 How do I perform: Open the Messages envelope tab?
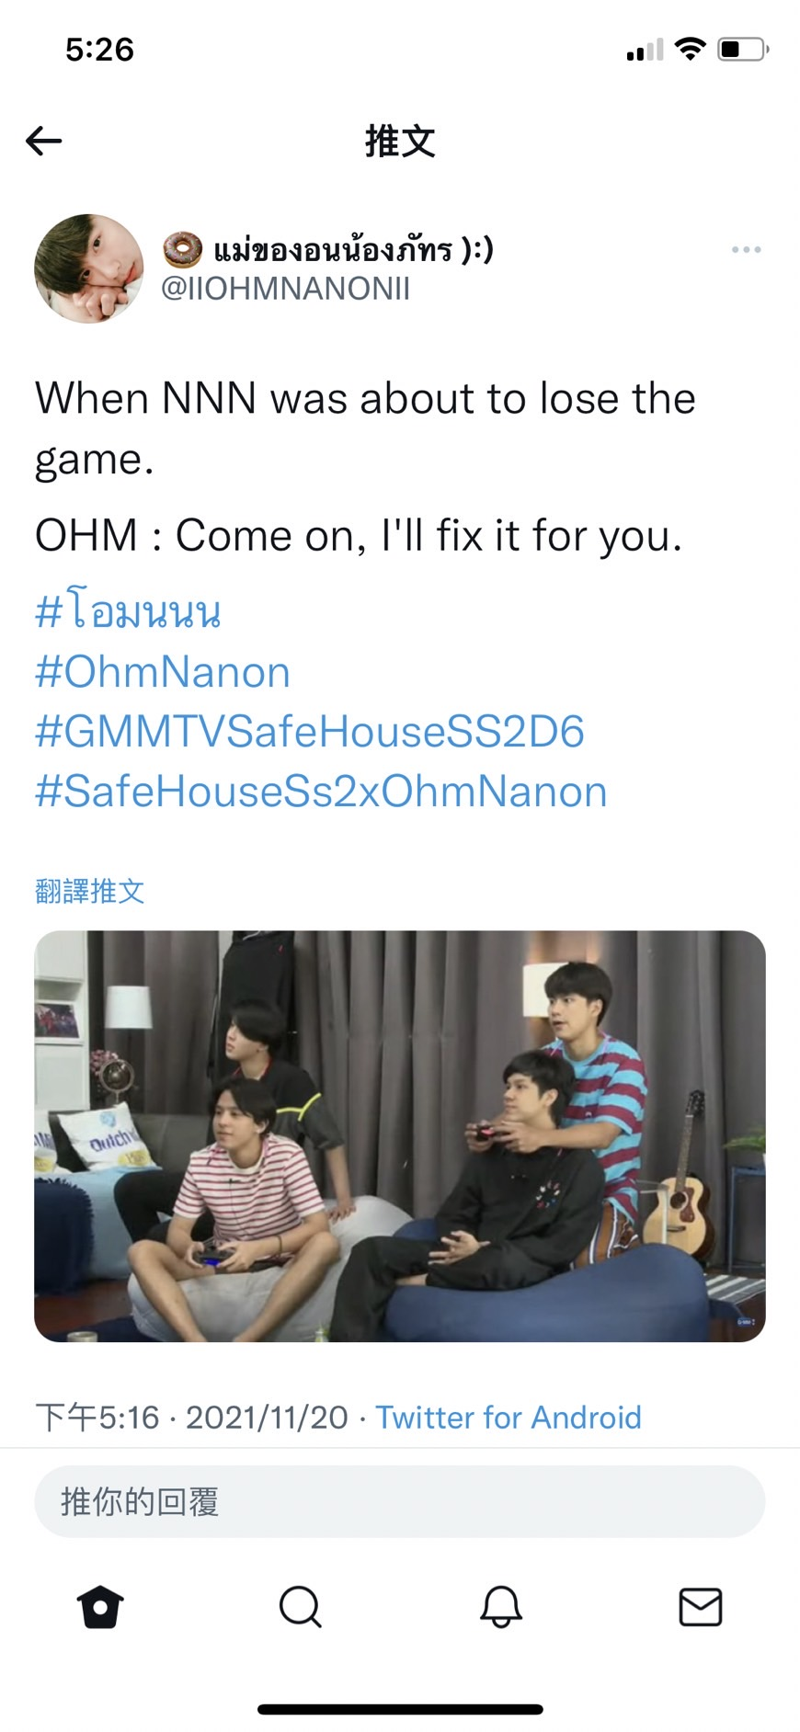(701, 1607)
